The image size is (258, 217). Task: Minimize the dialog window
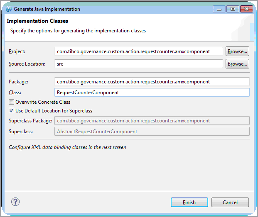[219, 9]
